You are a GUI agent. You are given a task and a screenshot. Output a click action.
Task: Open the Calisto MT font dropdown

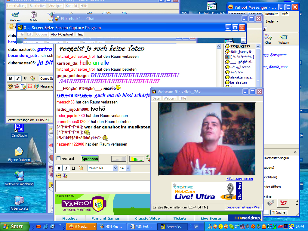[115, 168]
